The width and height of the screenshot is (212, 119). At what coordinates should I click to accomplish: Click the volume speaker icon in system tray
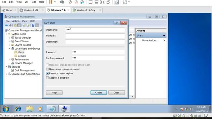tap(191, 109)
